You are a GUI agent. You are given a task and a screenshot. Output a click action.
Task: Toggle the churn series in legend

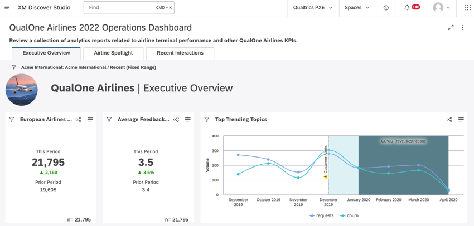(350, 216)
